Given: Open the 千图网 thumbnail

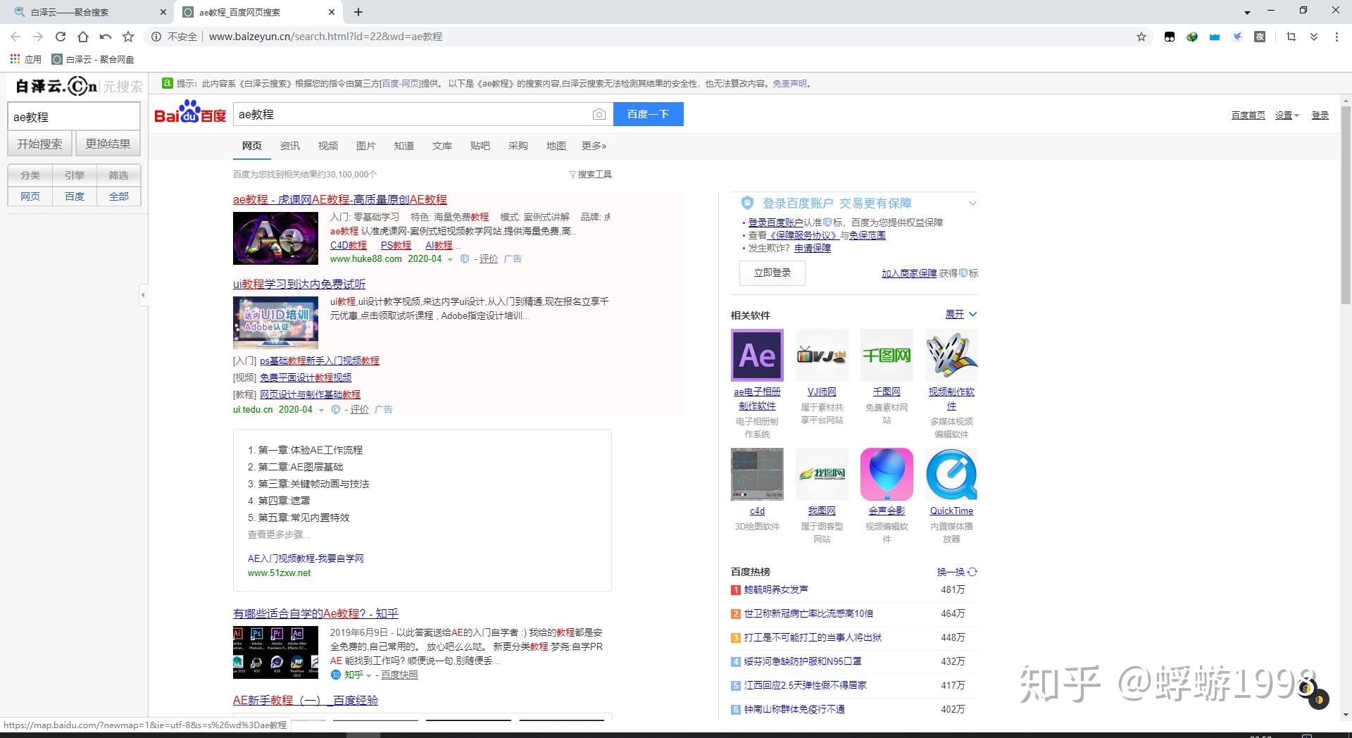Looking at the screenshot, I should click(887, 355).
